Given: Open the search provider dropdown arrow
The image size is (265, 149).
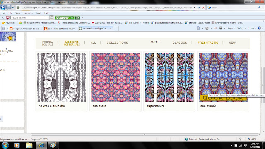Looking at the screenshot, I should point(263,7).
